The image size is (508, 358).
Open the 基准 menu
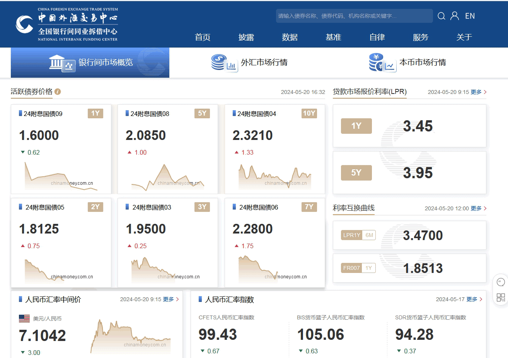pyautogui.click(x=333, y=37)
